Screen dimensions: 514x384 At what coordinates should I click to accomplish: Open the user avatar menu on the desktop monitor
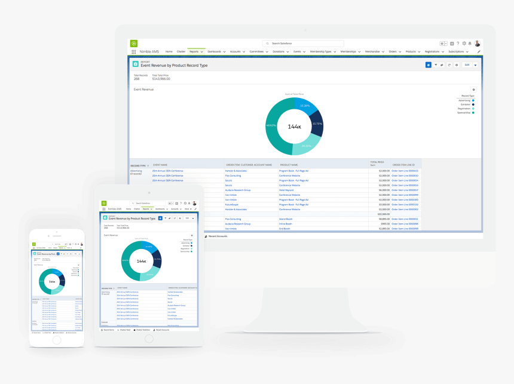click(478, 43)
